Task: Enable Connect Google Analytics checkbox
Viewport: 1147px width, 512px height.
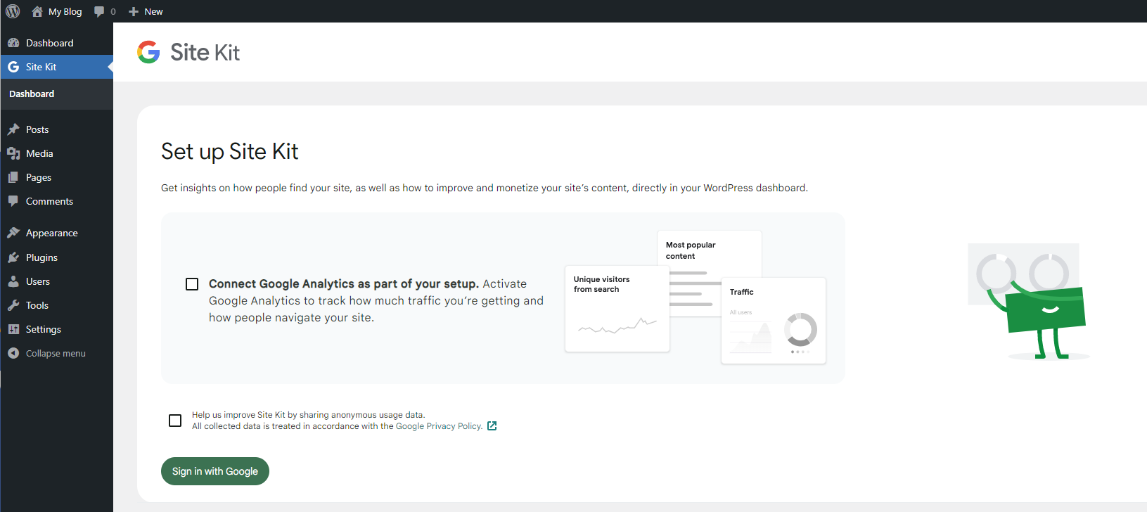Action: [x=192, y=284]
